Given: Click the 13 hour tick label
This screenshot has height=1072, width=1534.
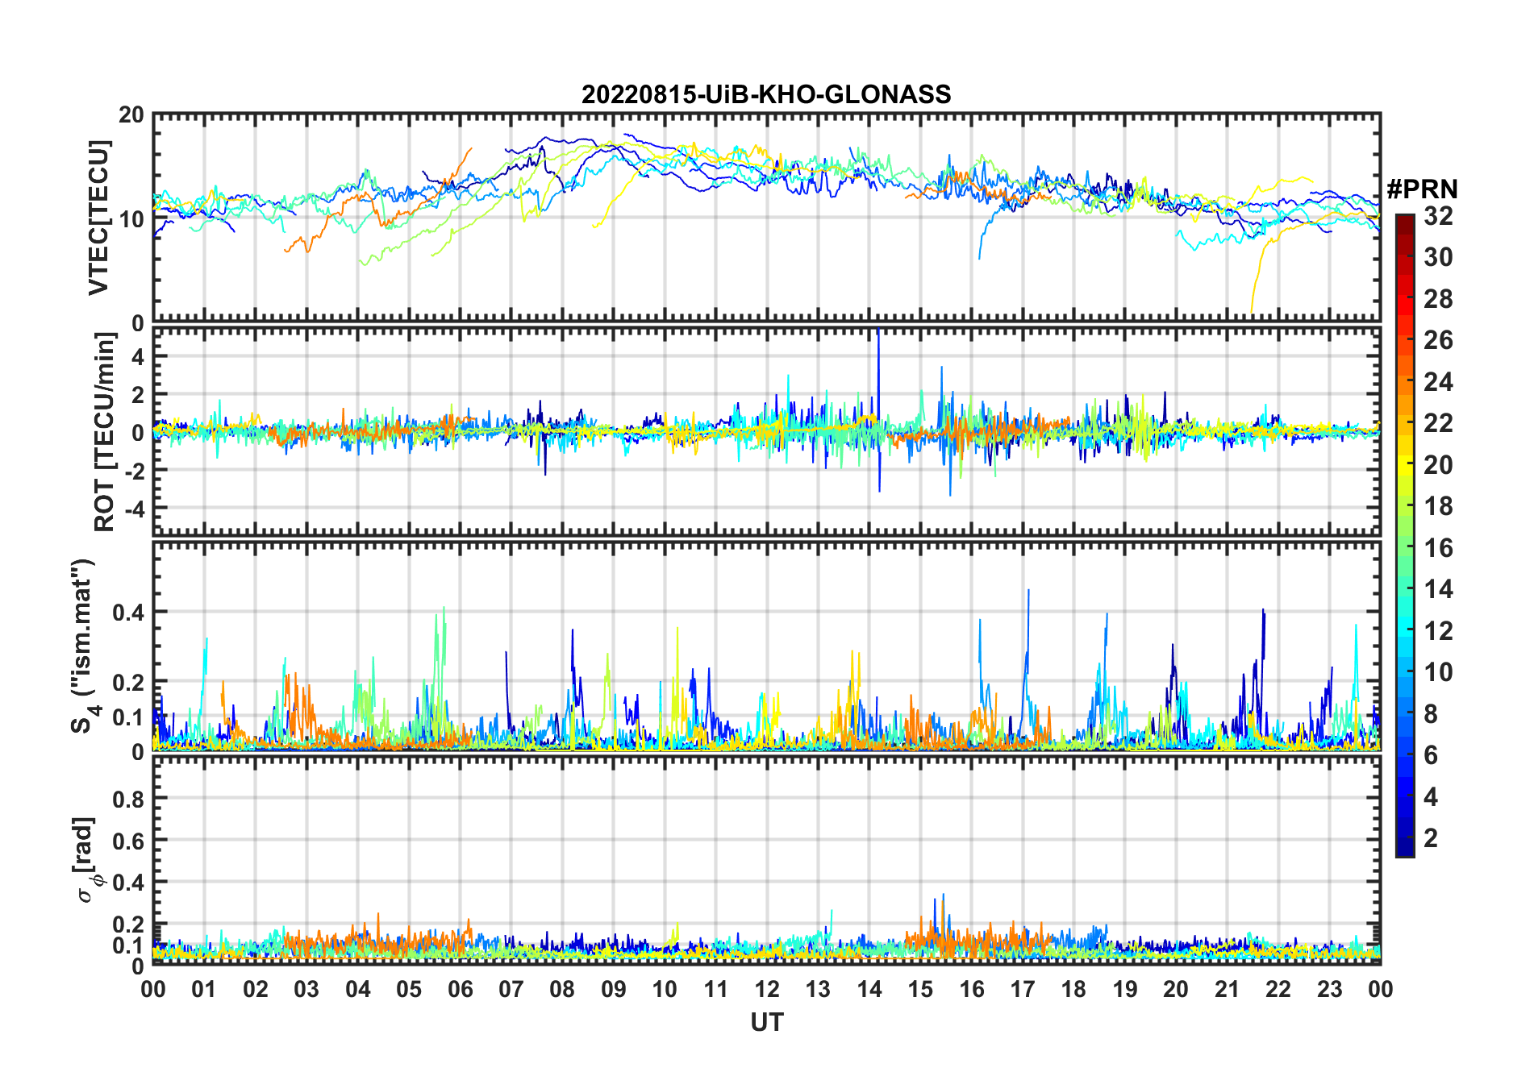Looking at the screenshot, I should [x=818, y=989].
